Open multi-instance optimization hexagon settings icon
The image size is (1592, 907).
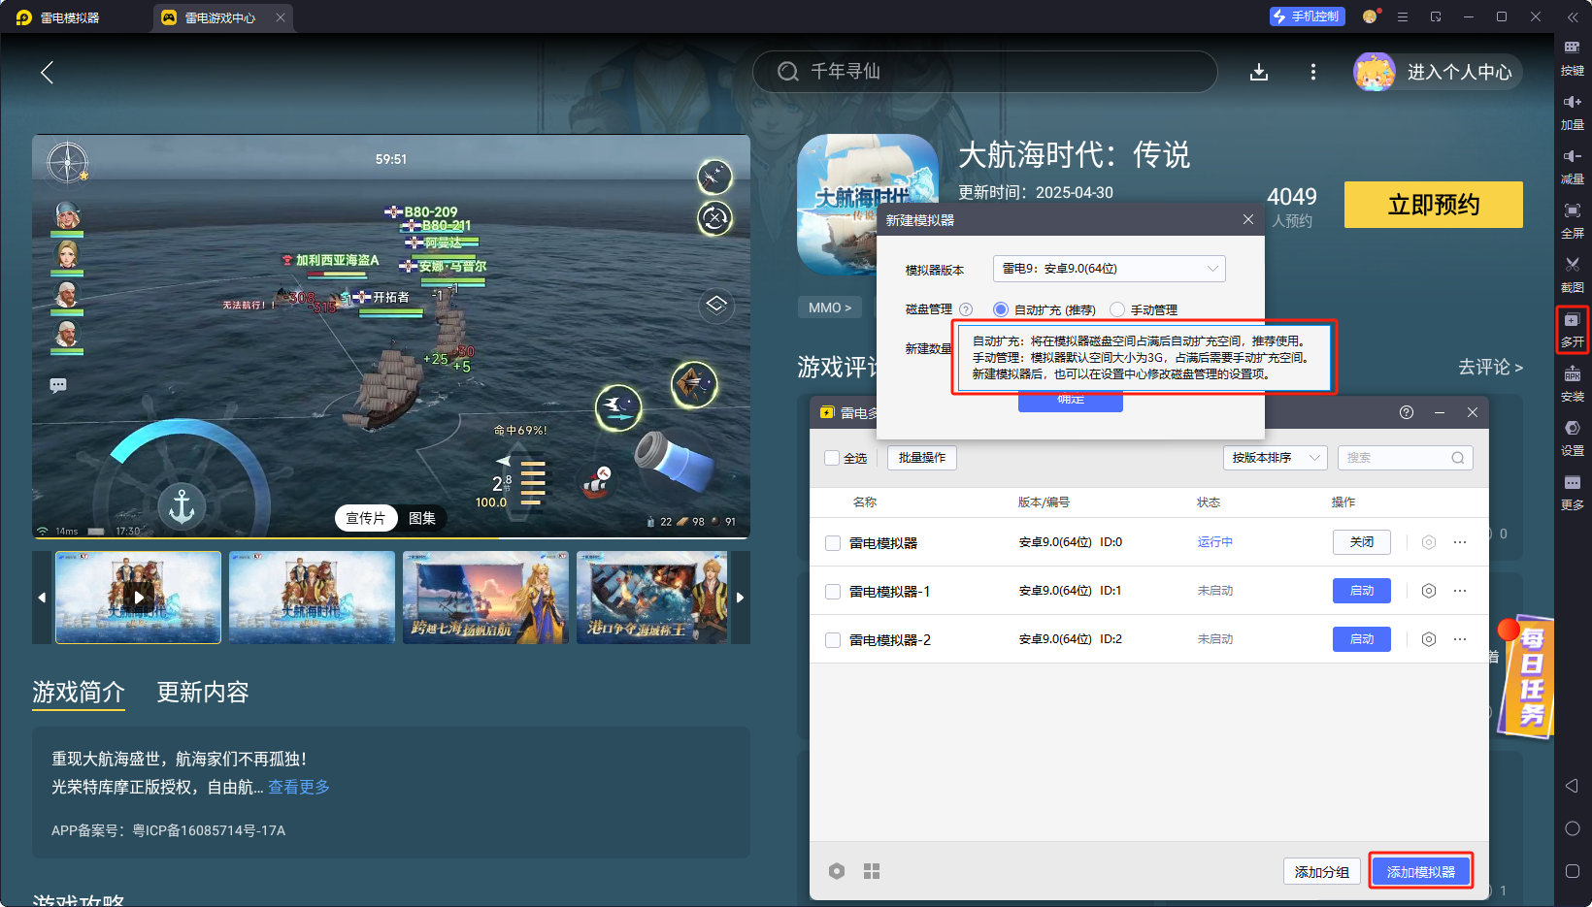837,871
